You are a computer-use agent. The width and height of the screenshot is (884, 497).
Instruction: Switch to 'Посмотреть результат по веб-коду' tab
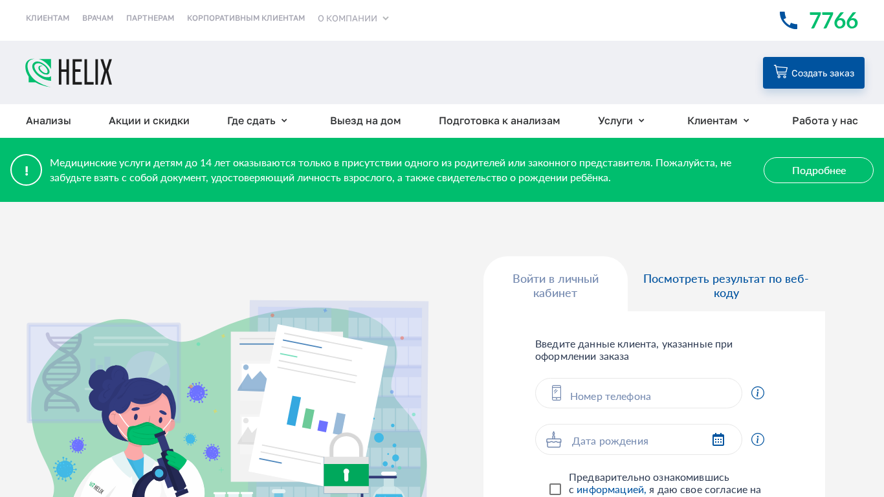pyautogui.click(x=726, y=285)
